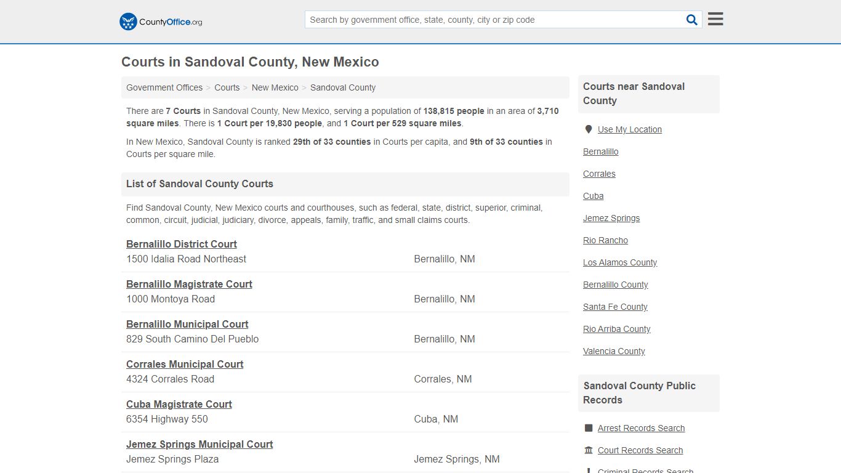Image resolution: width=841 pixels, height=473 pixels.
Task: Go to Government Offices breadcrumb
Action: [164, 87]
